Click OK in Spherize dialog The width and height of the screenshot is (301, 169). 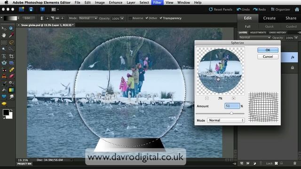(x=268, y=50)
